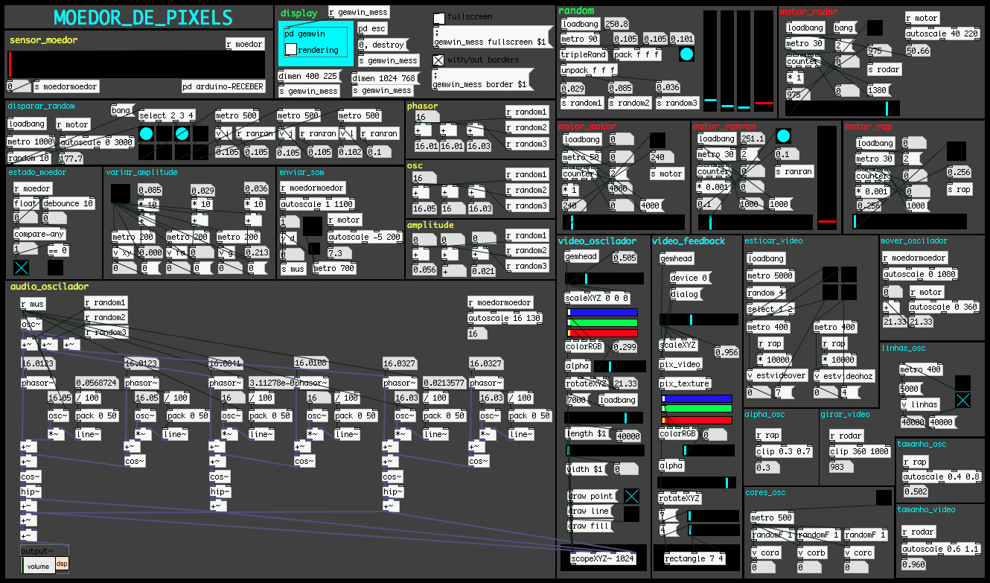Trigger the slashed cyan bang under select 2 3 4
Screen dimensions: 990x583
point(182,134)
